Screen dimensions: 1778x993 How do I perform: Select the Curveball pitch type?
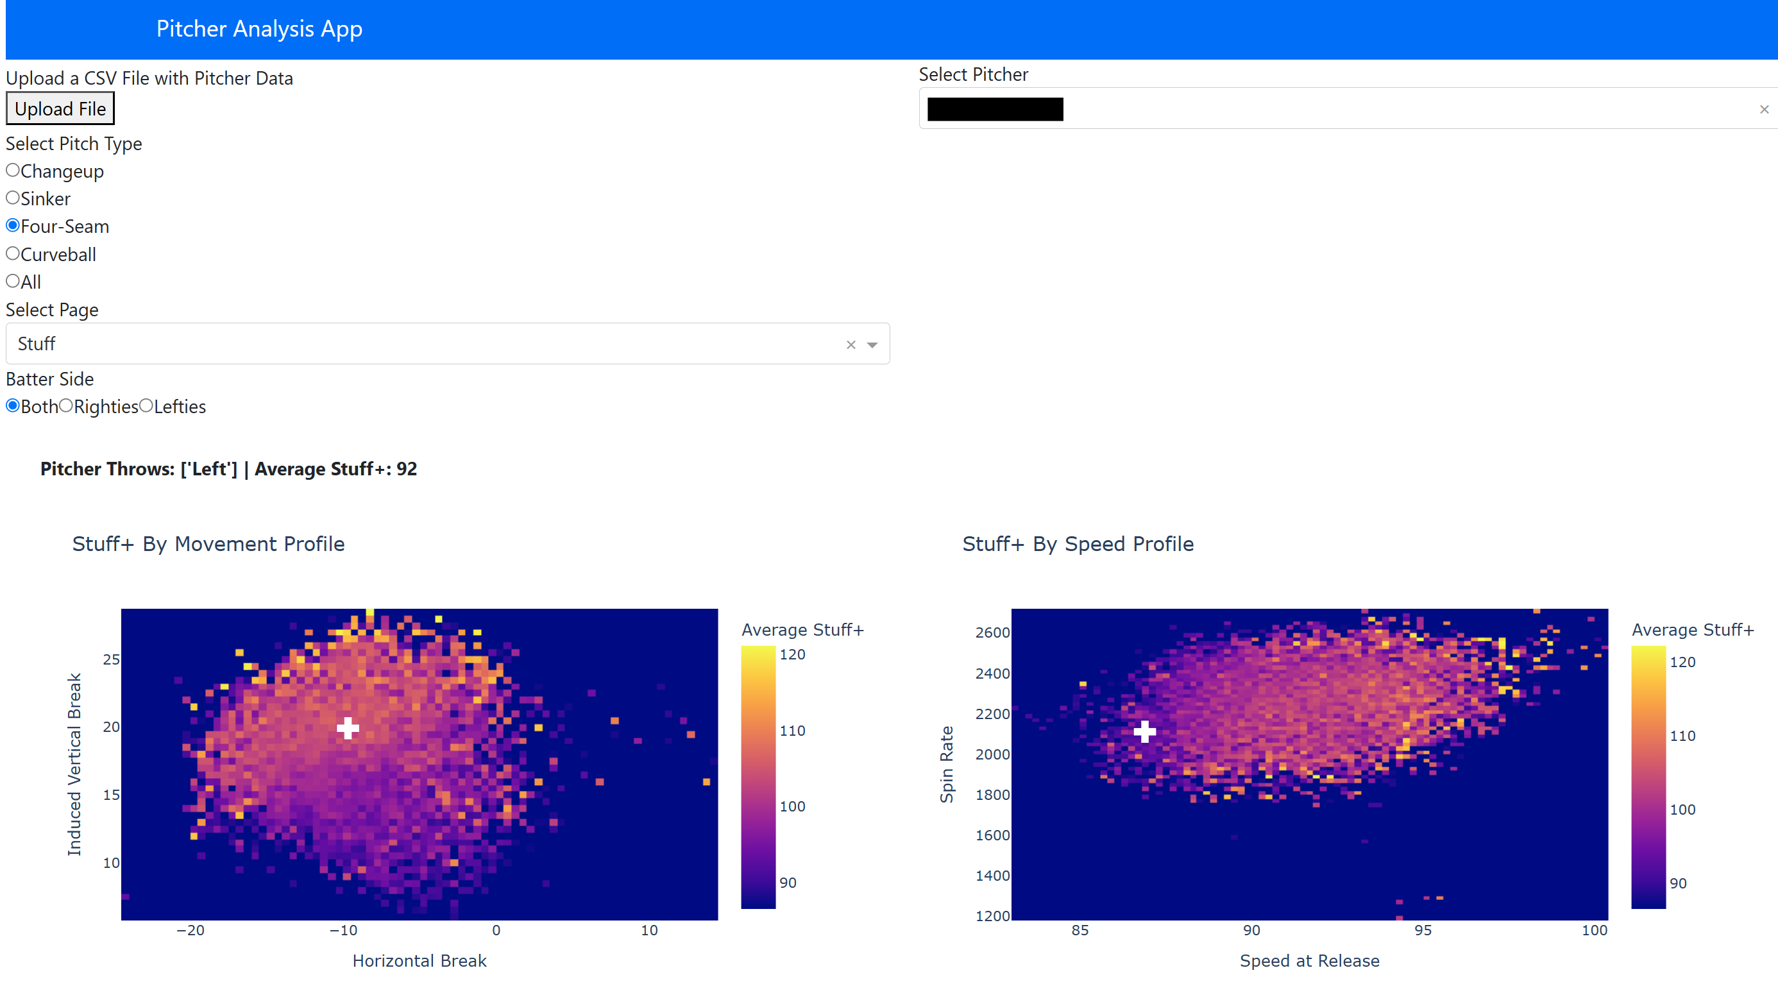click(x=12, y=254)
